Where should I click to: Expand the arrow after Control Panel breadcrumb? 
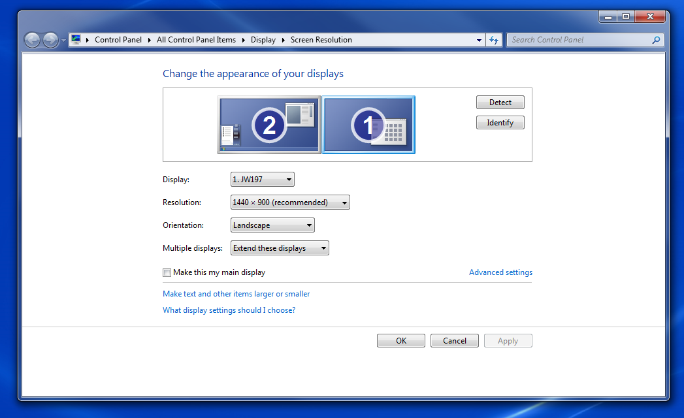click(x=149, y=40)
